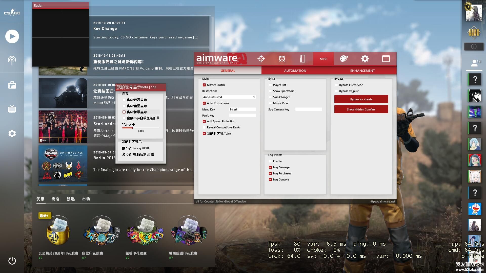This screenshot has height=273, width=486.
Task: Open the aimware crosshair aimbot tab
Action: (x=261, y=59)
